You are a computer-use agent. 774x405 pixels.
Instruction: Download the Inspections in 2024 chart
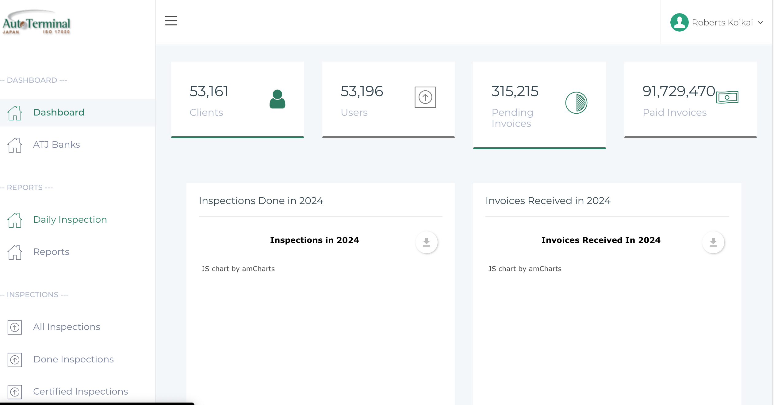(x=426, y=242)
